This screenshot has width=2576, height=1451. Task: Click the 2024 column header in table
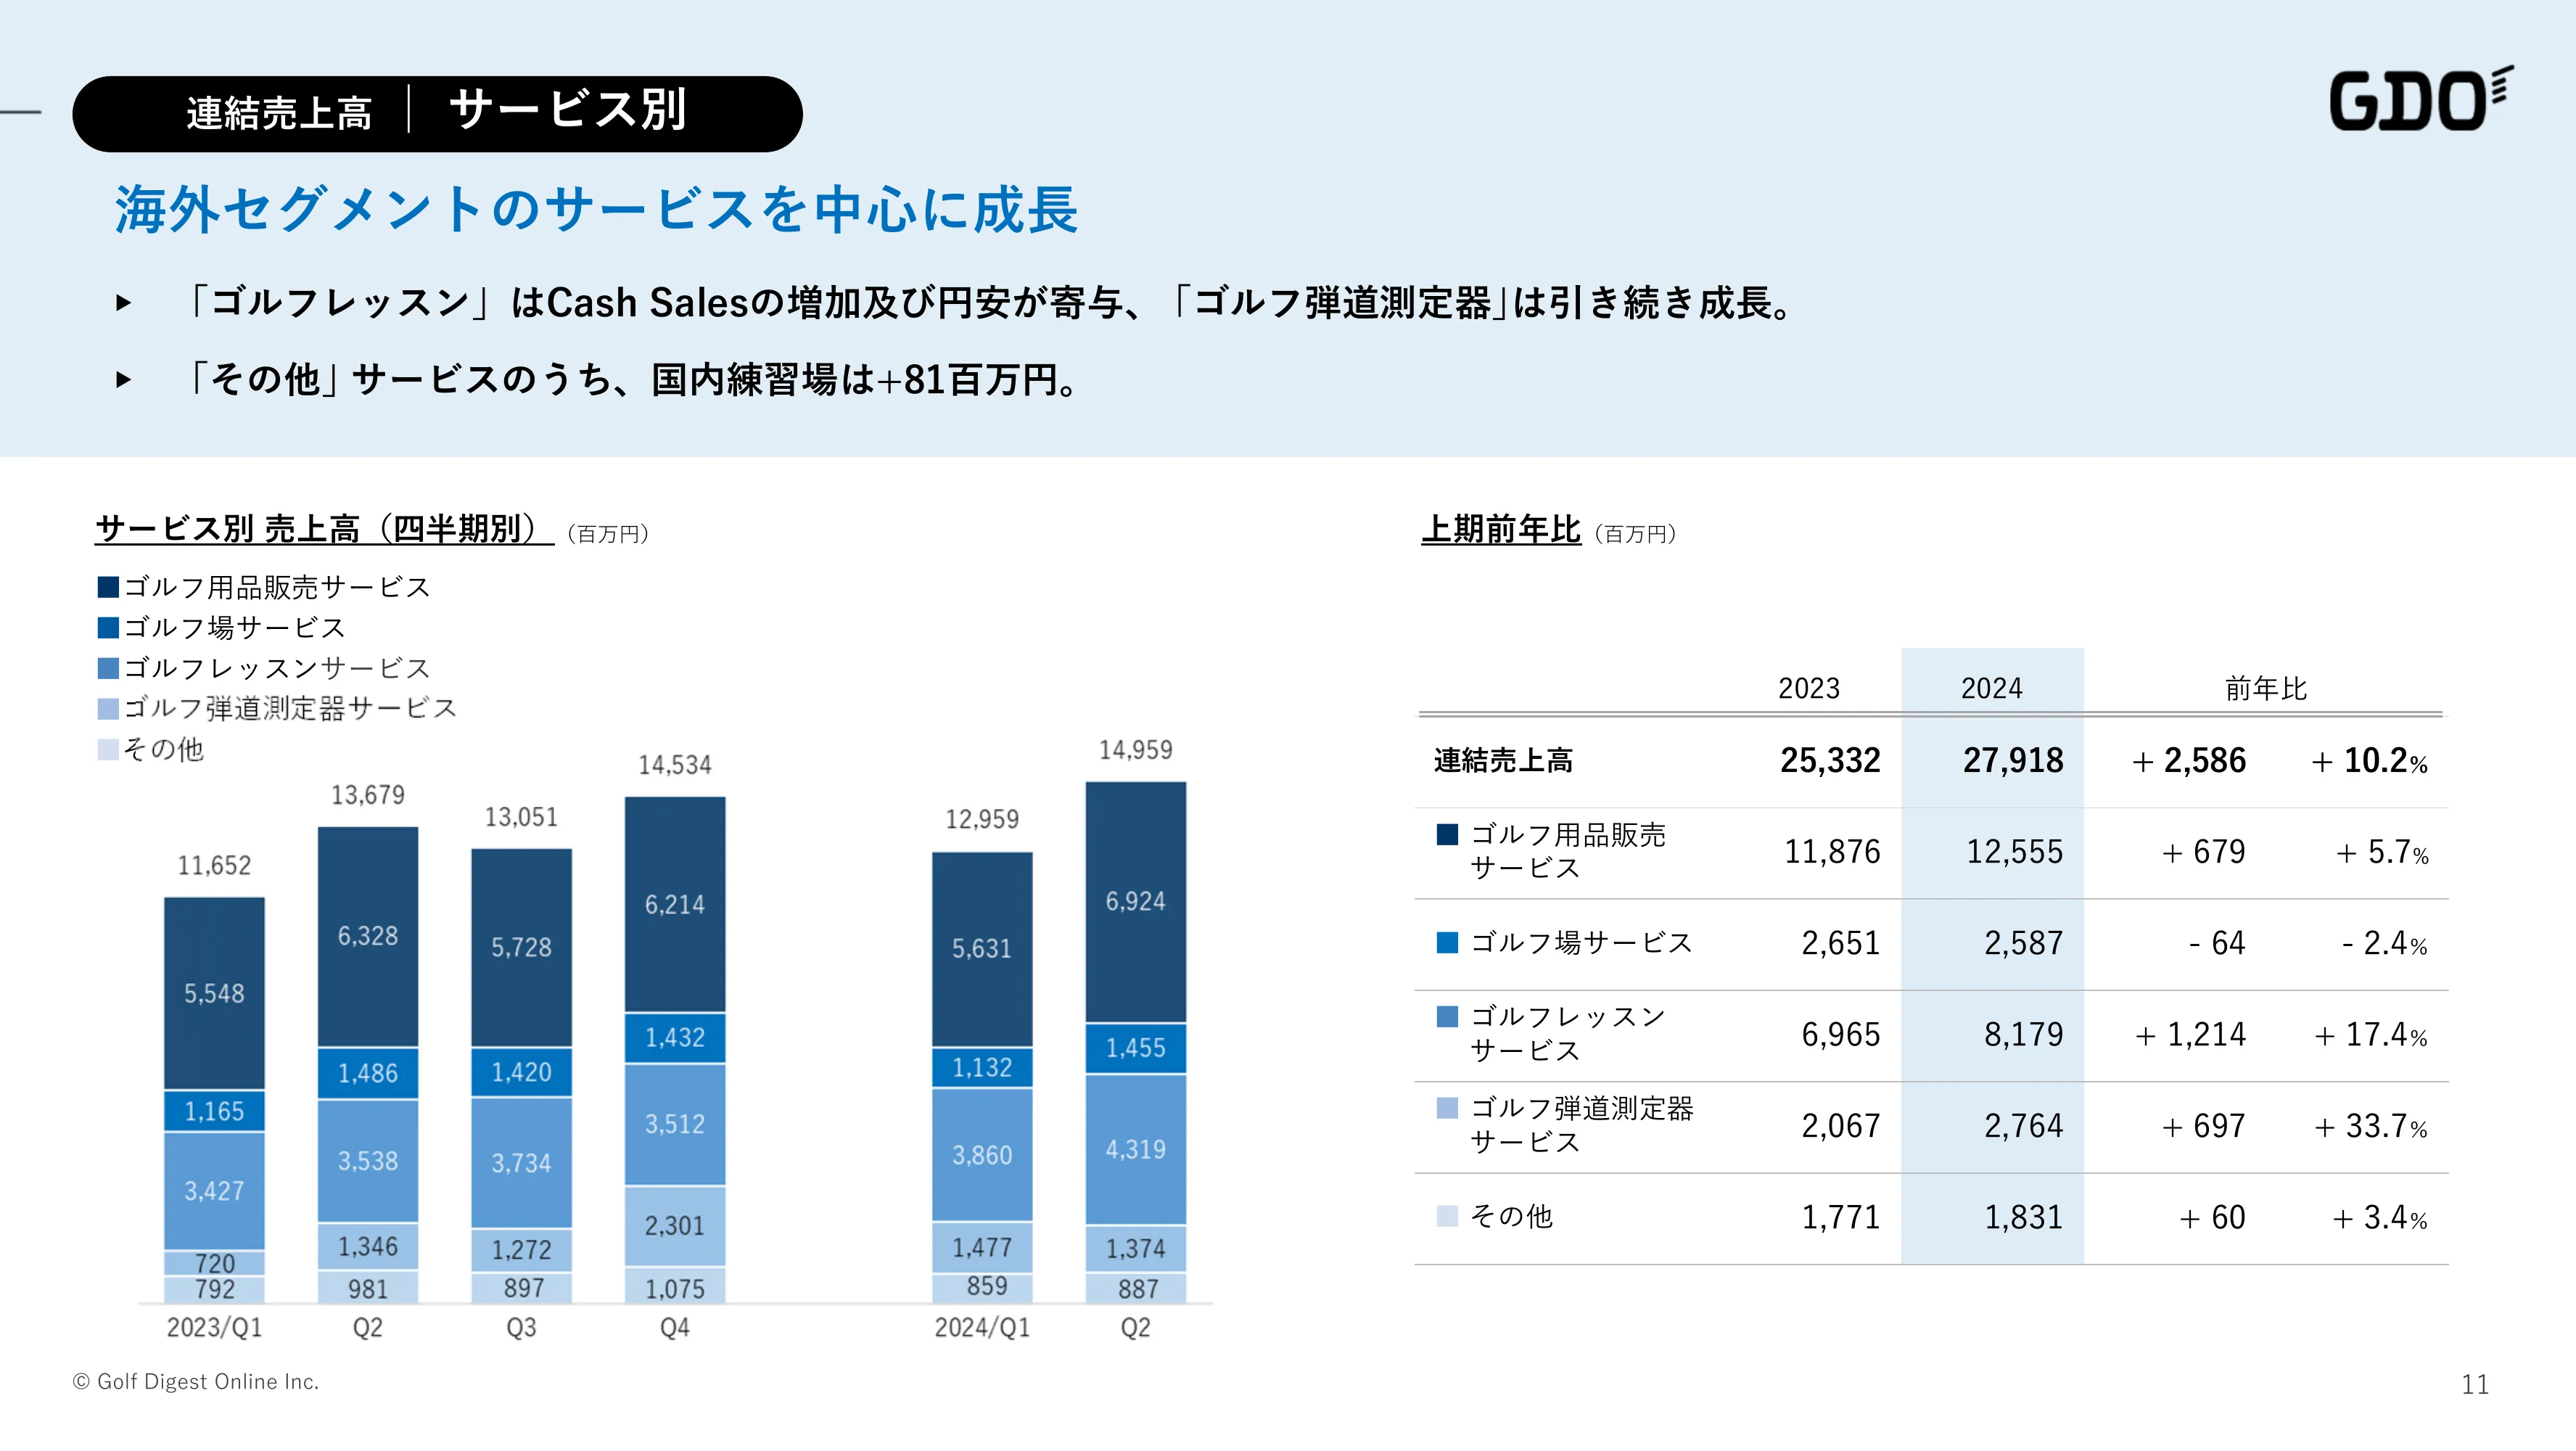pyautogui.click(x=1991, y=688)
